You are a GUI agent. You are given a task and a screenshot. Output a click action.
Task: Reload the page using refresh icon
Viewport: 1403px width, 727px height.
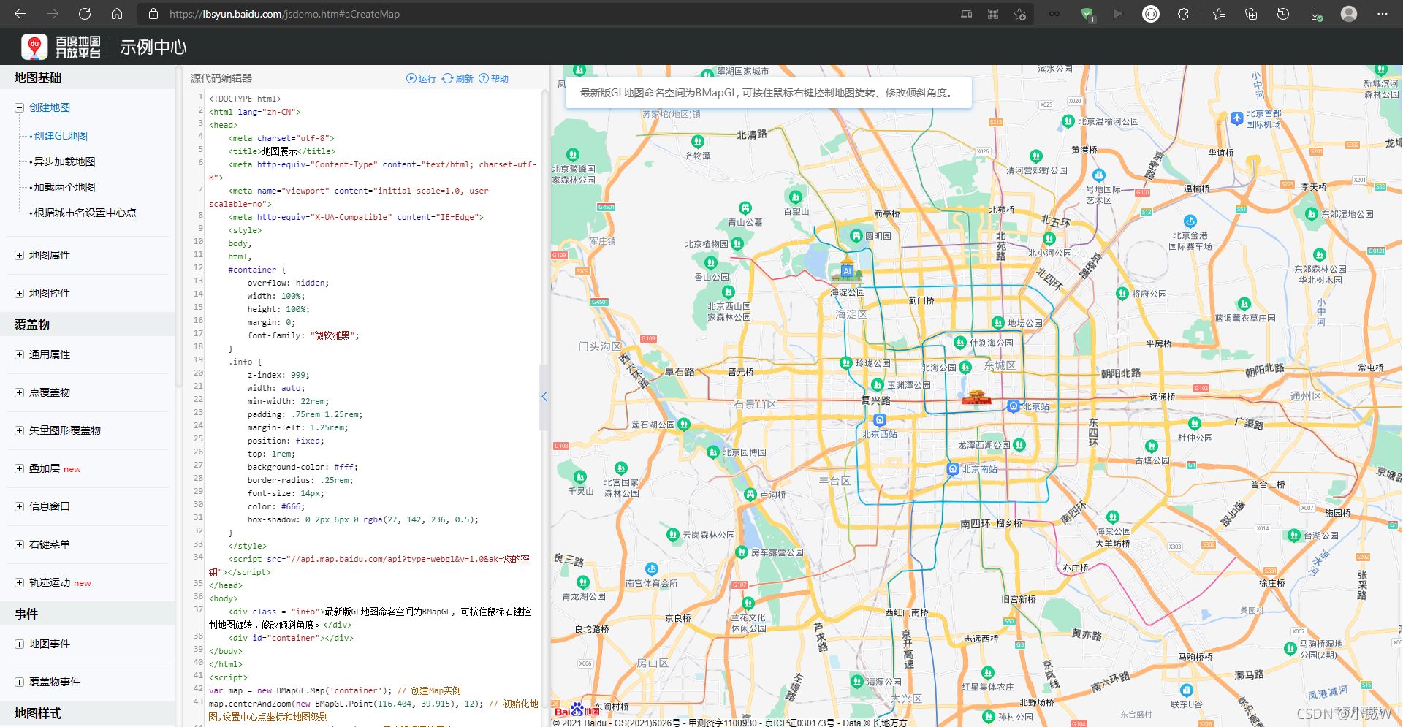pyautogui.click(x=85, y=14)
